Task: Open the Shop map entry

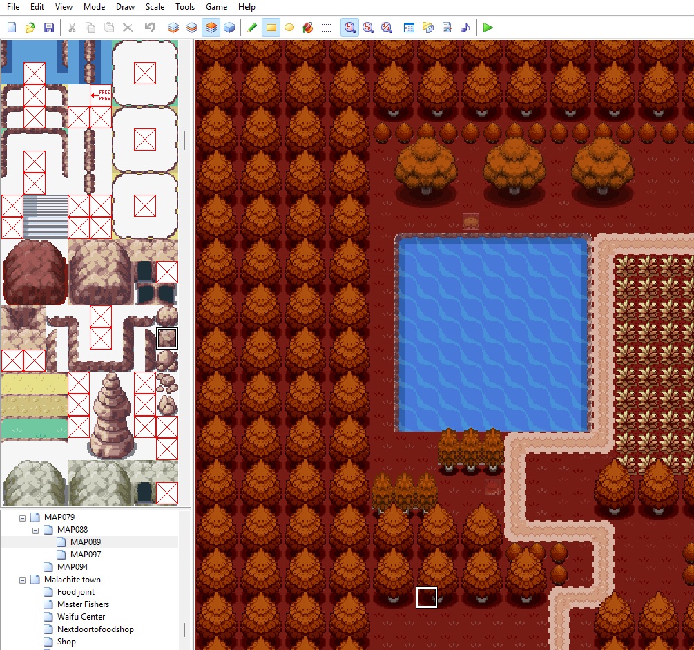Action: point(66,642)
